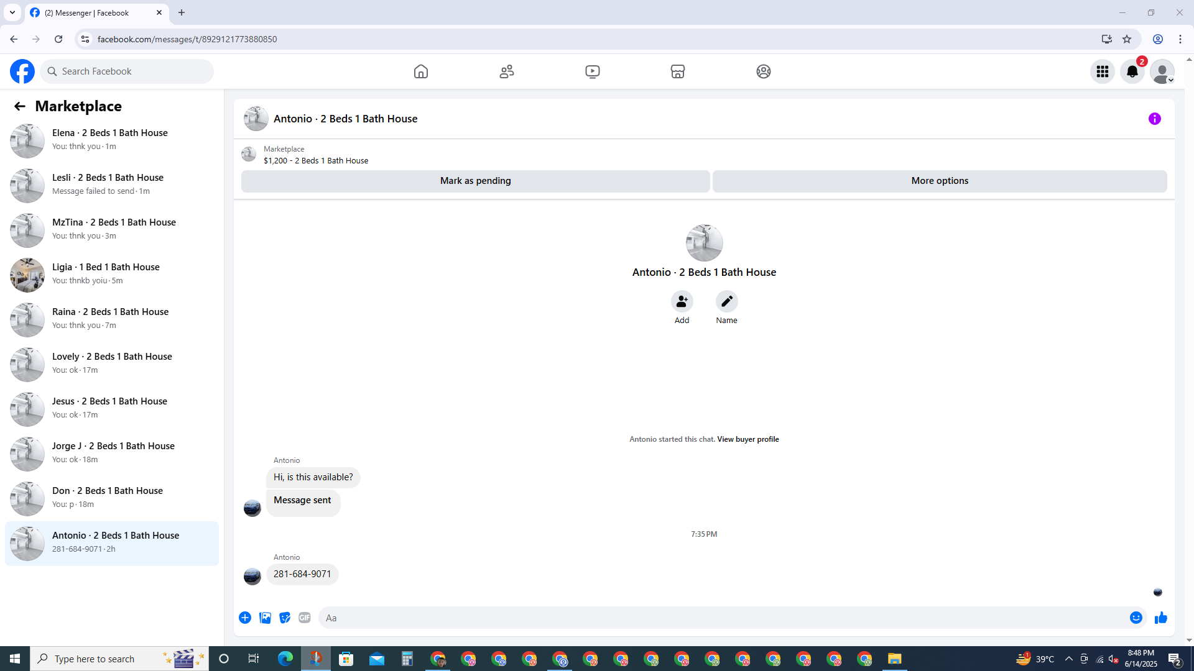Open the Friends tab
This screenshot has width=1194, height=671.
[507, 71]
